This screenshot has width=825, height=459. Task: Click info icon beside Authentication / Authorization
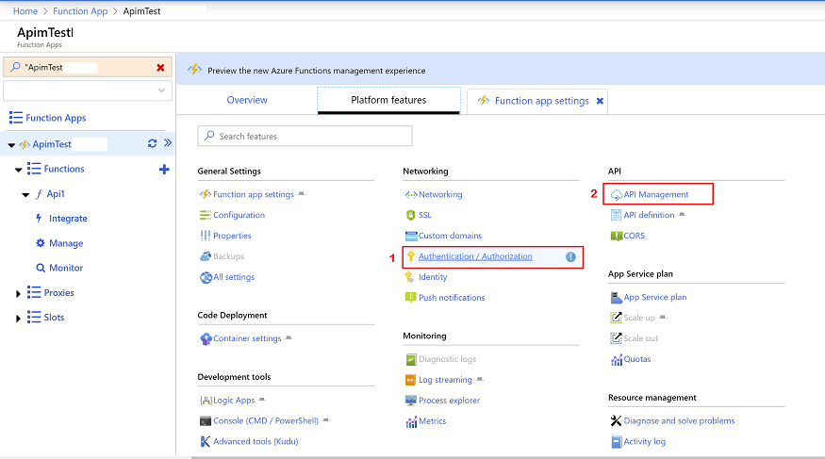point(570,256)
